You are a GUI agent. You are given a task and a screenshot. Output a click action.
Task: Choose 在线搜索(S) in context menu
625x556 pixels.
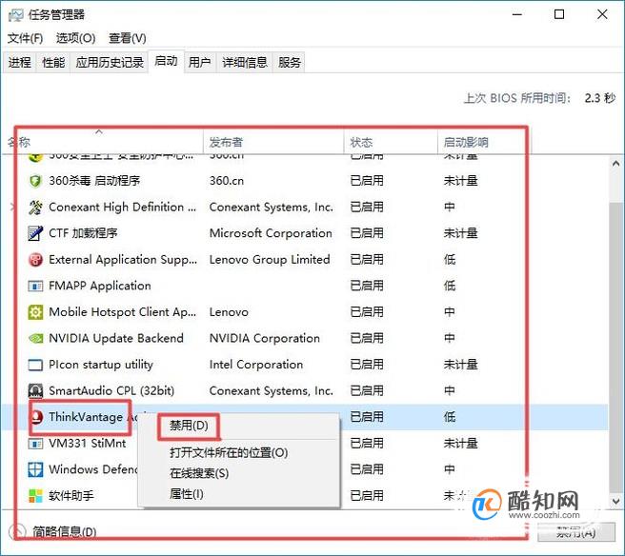[x=199, y=473]
